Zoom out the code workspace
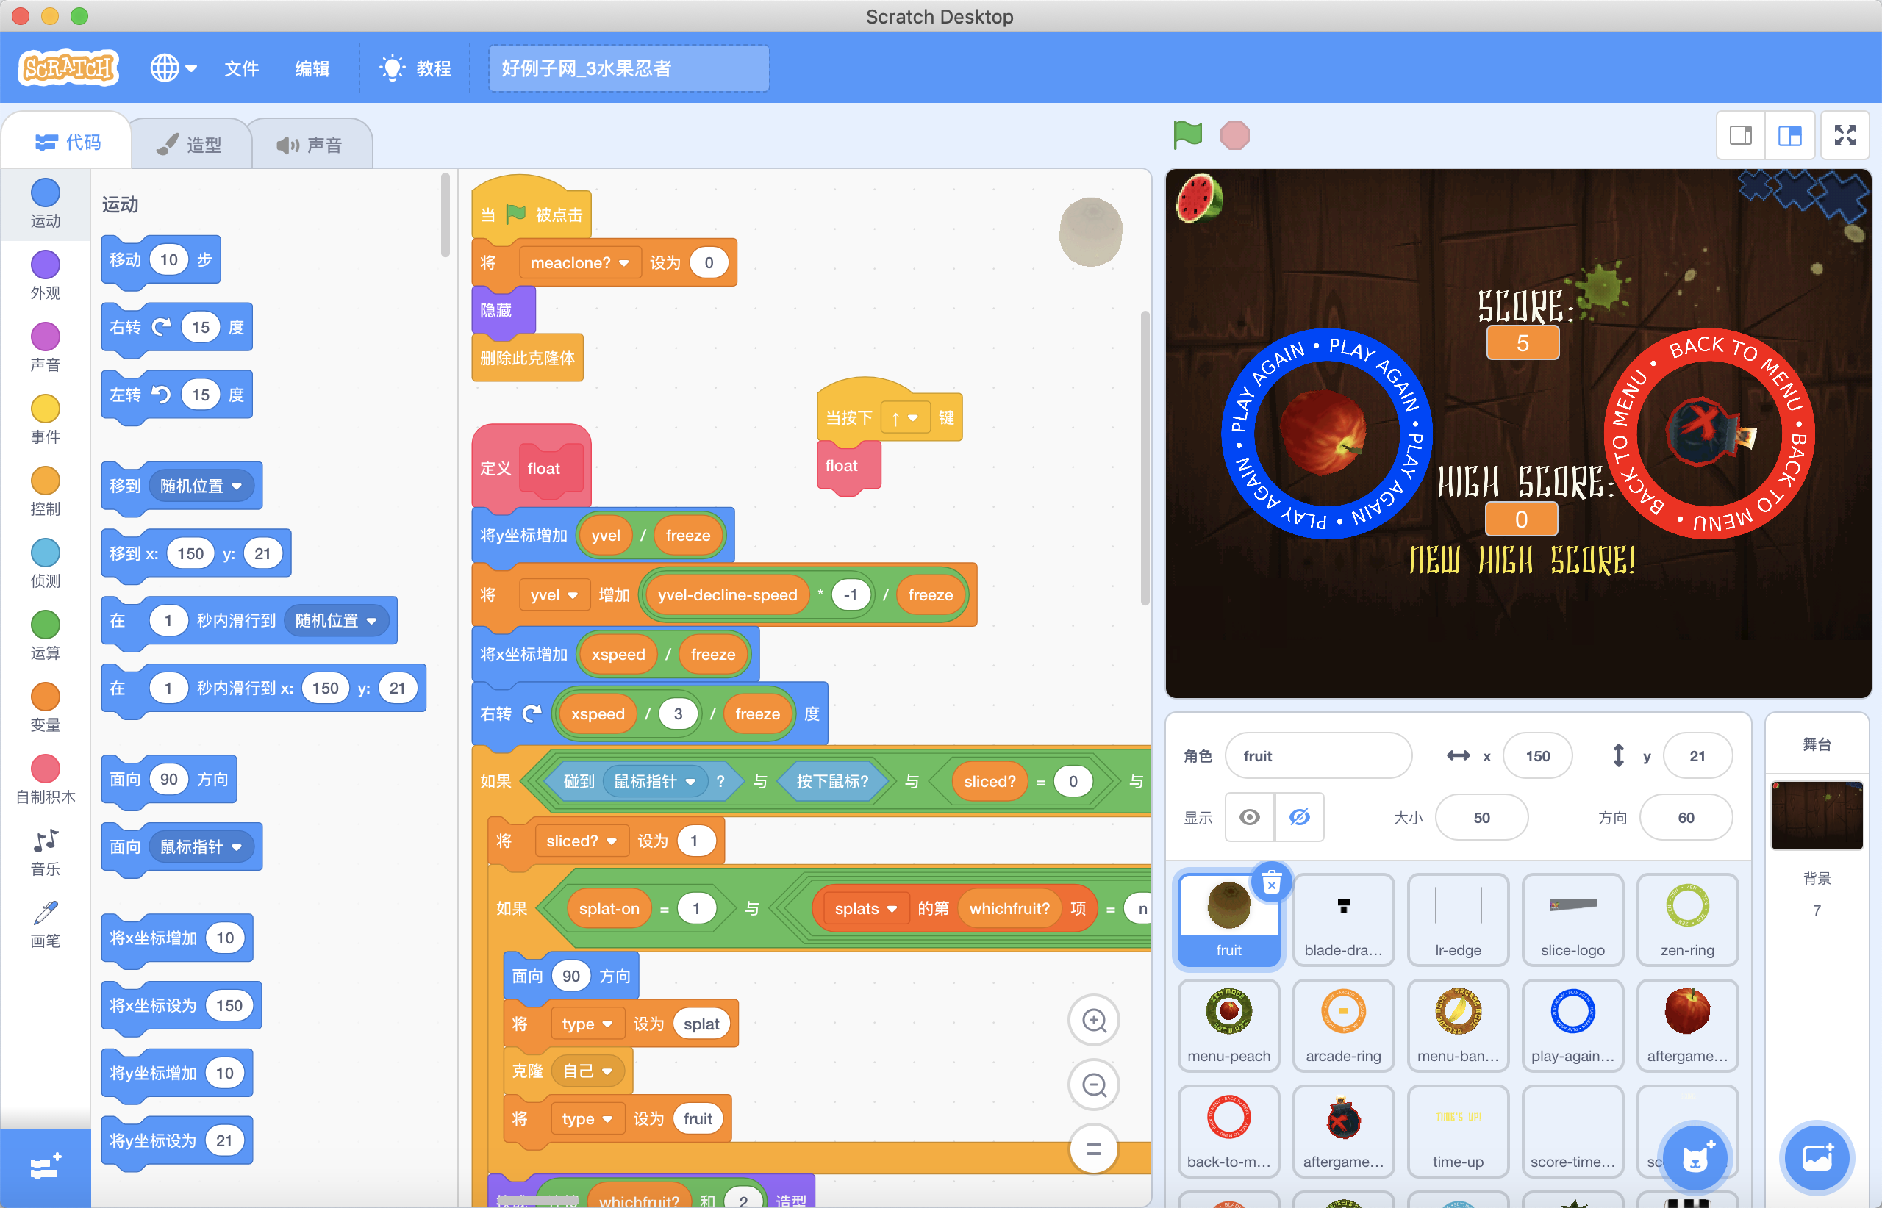Image resolution: width=1882 pixels, height=1208 pixels. point(1094,1085)
